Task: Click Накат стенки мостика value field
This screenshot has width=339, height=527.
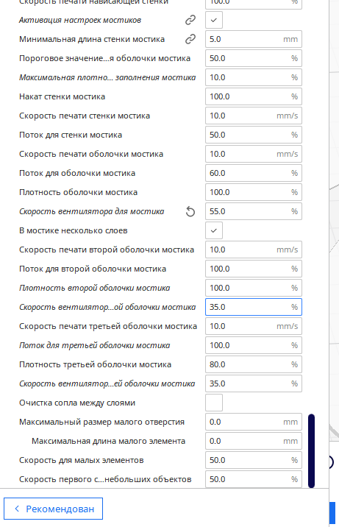Action: click(x=254, y=97)
